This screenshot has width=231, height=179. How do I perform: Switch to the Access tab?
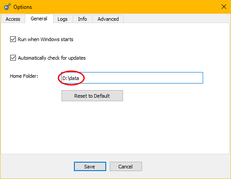tap(13, 19)
